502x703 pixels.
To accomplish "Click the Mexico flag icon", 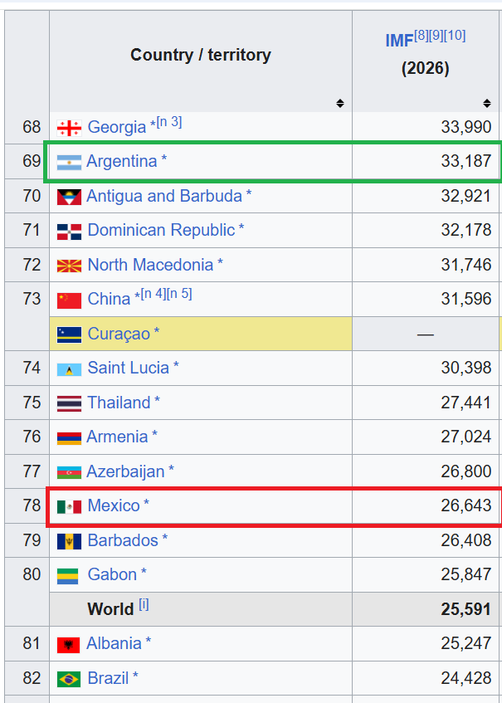I will coord(69,507).
